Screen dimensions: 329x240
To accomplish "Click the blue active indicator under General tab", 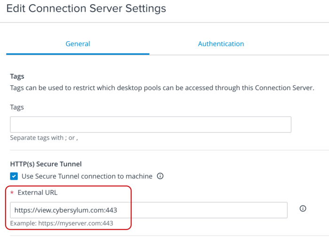I will [78, 54].
